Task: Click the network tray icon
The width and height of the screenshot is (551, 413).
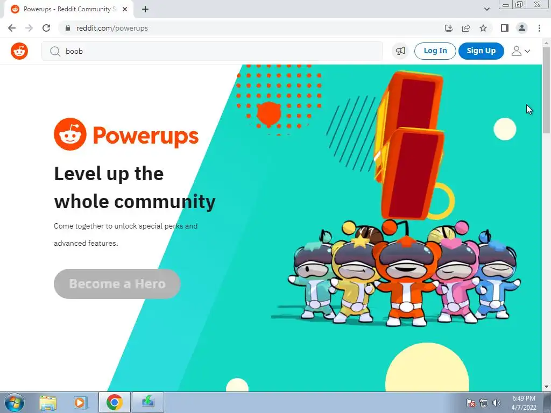Action: tap(484, 403)
